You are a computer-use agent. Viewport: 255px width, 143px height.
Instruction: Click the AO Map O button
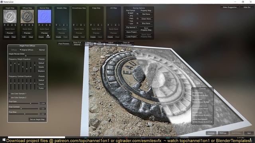115,25
